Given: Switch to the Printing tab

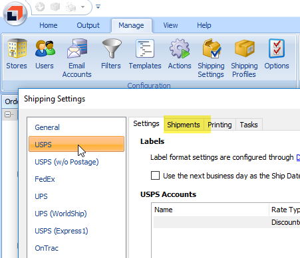Looking at the screenshot, I should click(220, 125).
